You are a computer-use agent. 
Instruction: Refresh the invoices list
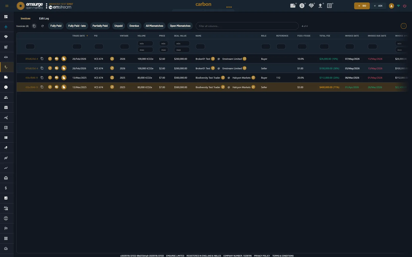point(42,26)
